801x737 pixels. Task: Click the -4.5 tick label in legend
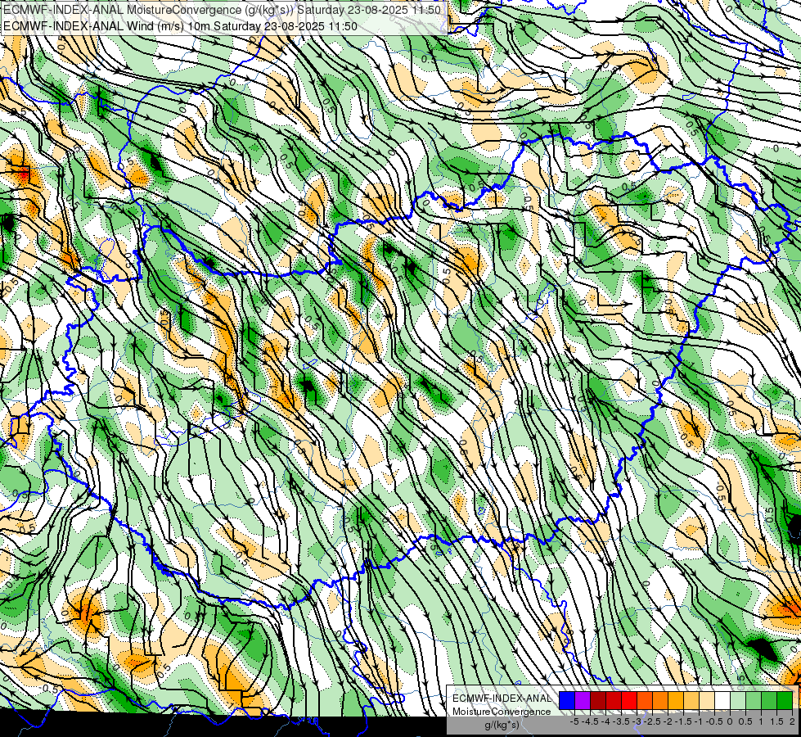pyautogui.click(x=590, y=721)
